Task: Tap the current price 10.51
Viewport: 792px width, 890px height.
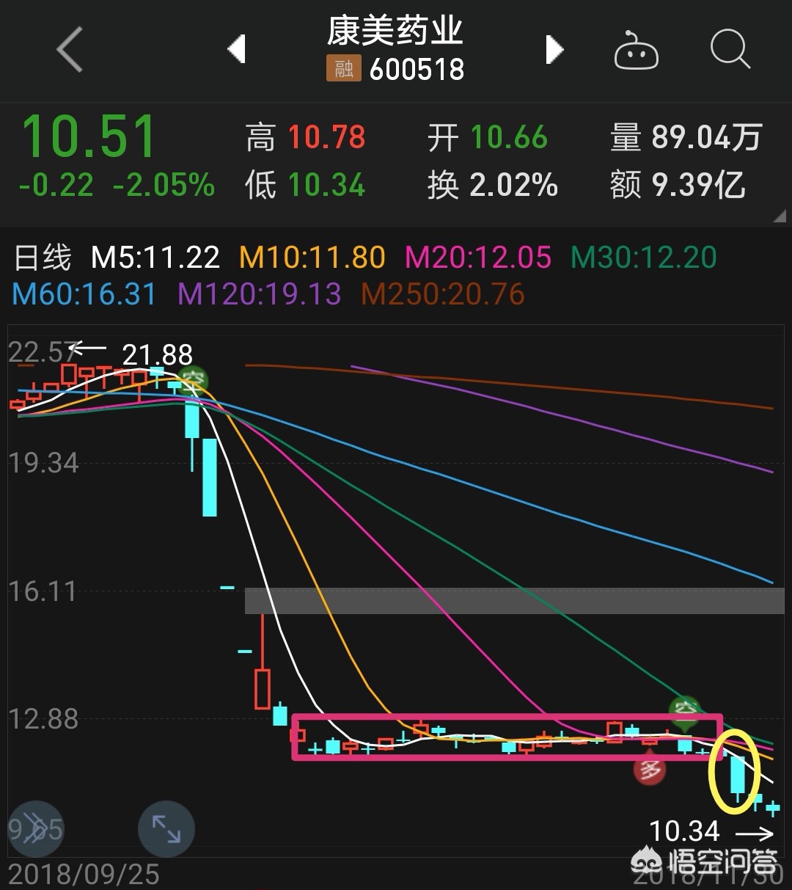Action: (89, 137)
